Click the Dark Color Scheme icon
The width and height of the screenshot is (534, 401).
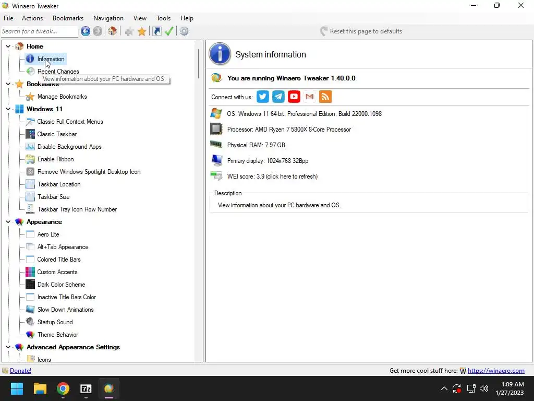30,285
